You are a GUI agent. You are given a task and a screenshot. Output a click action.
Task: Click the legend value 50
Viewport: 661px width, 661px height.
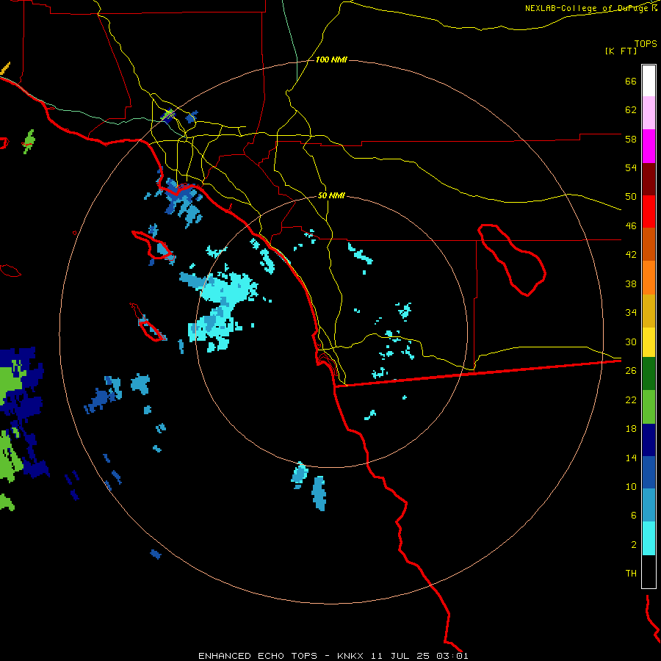(x=631, y=197)
